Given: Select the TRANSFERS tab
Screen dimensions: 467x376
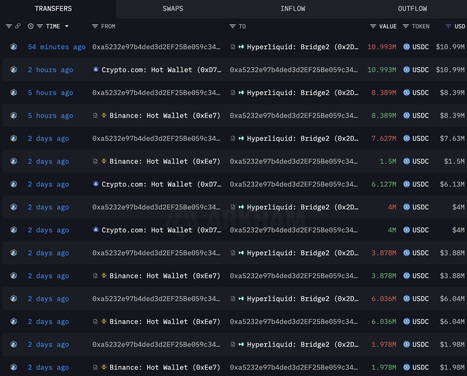Looking at the screenshot, I should (x=53, y=9).
